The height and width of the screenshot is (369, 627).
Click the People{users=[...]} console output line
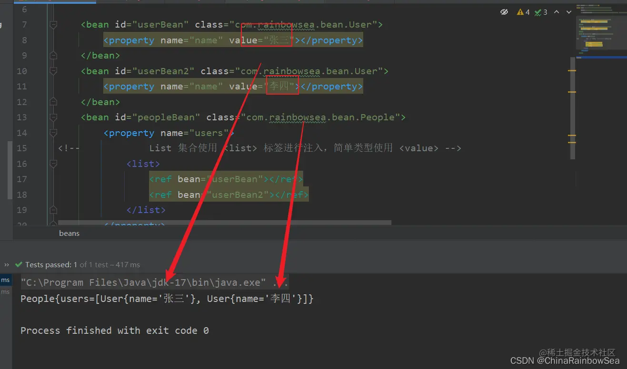[x=167, y=299]
